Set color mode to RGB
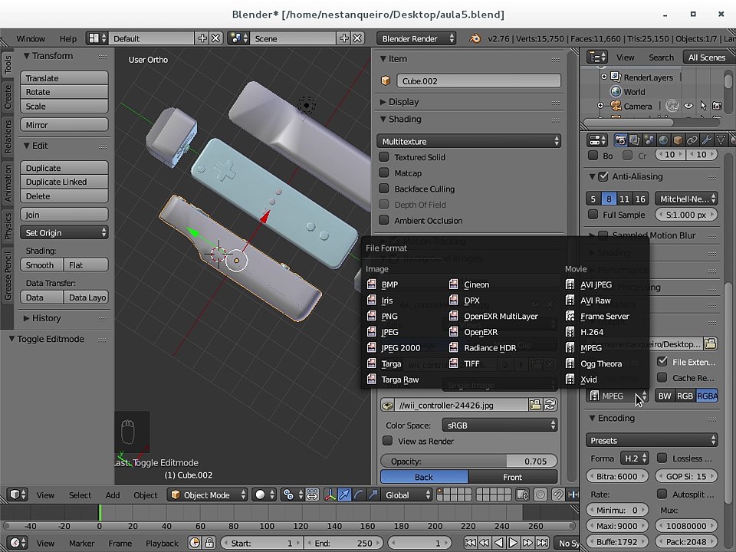Viewport: 736px width, 552px height. click(685, 396)
